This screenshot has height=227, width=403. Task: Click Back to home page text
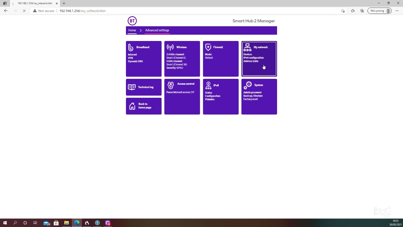(145, 106)
